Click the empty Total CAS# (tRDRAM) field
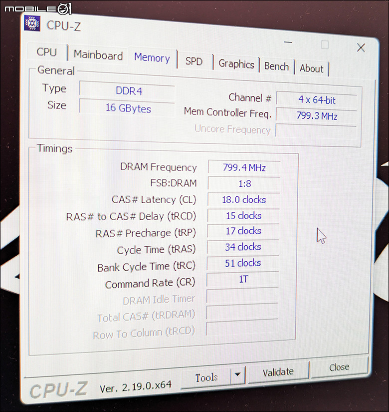 [x=242, y=312]
